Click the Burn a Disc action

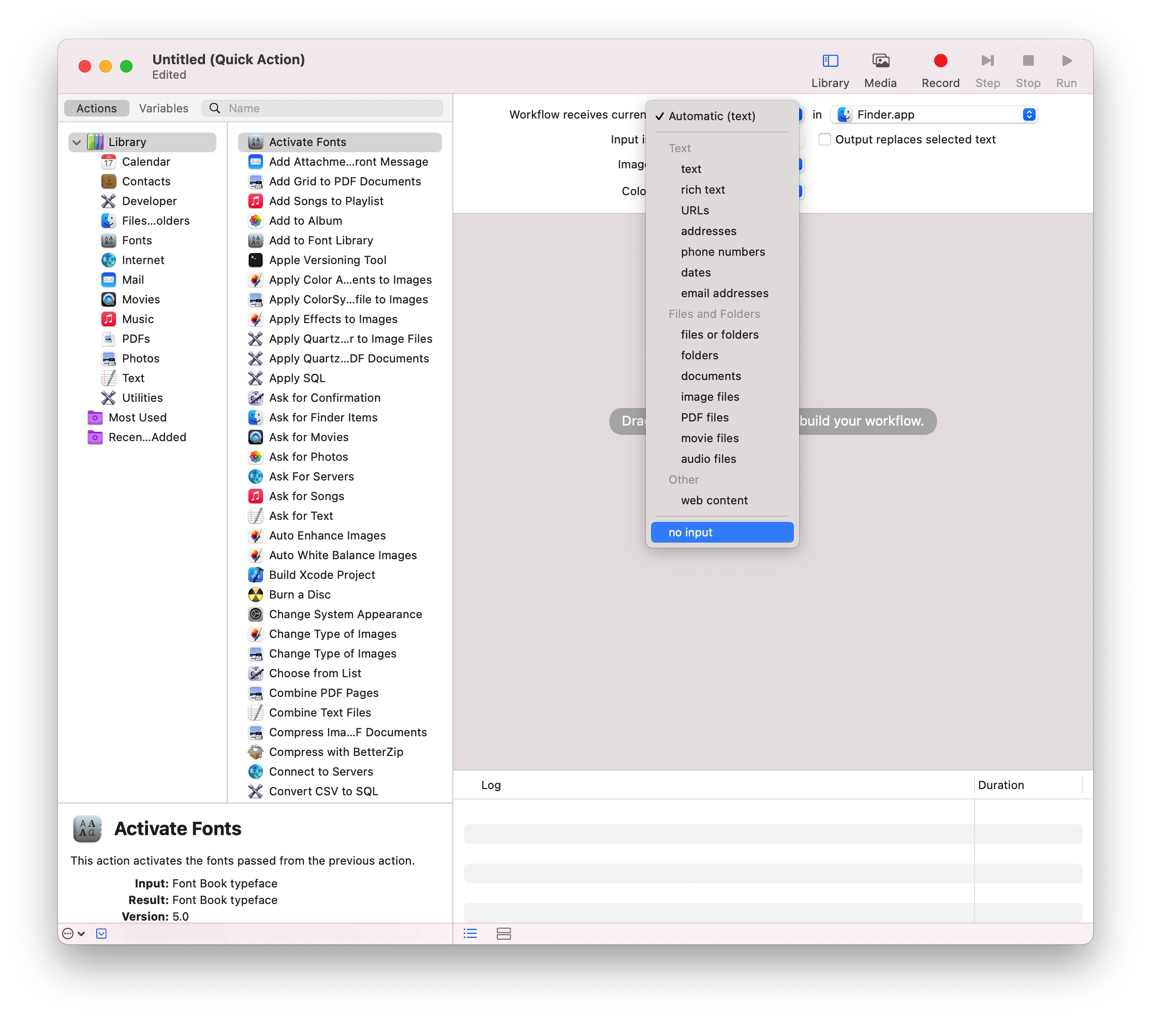[300, 594]
